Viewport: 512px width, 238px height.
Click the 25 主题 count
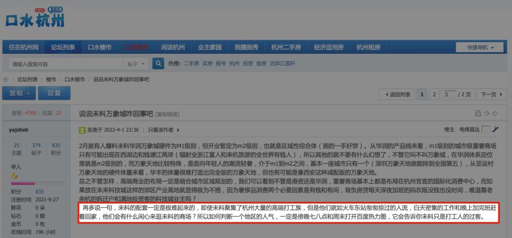[x=17, y=149]
